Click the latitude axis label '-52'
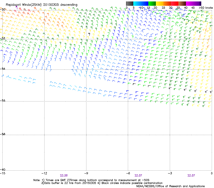The width and height of the screenshot is (214, 188). tap(3, 38)
